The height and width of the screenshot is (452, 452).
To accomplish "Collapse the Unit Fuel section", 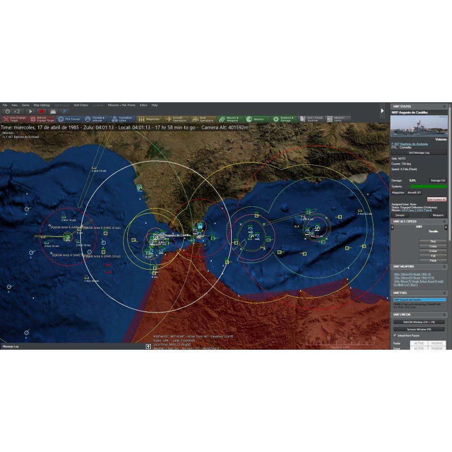I will tap(444, 293).
